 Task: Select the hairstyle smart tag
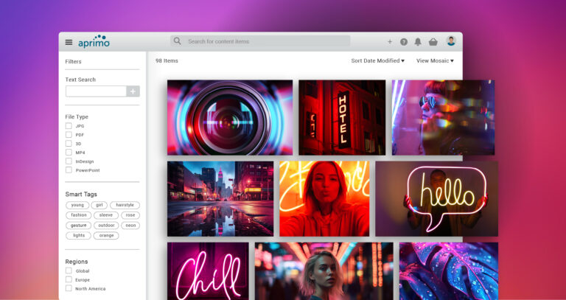click(125, 205)
